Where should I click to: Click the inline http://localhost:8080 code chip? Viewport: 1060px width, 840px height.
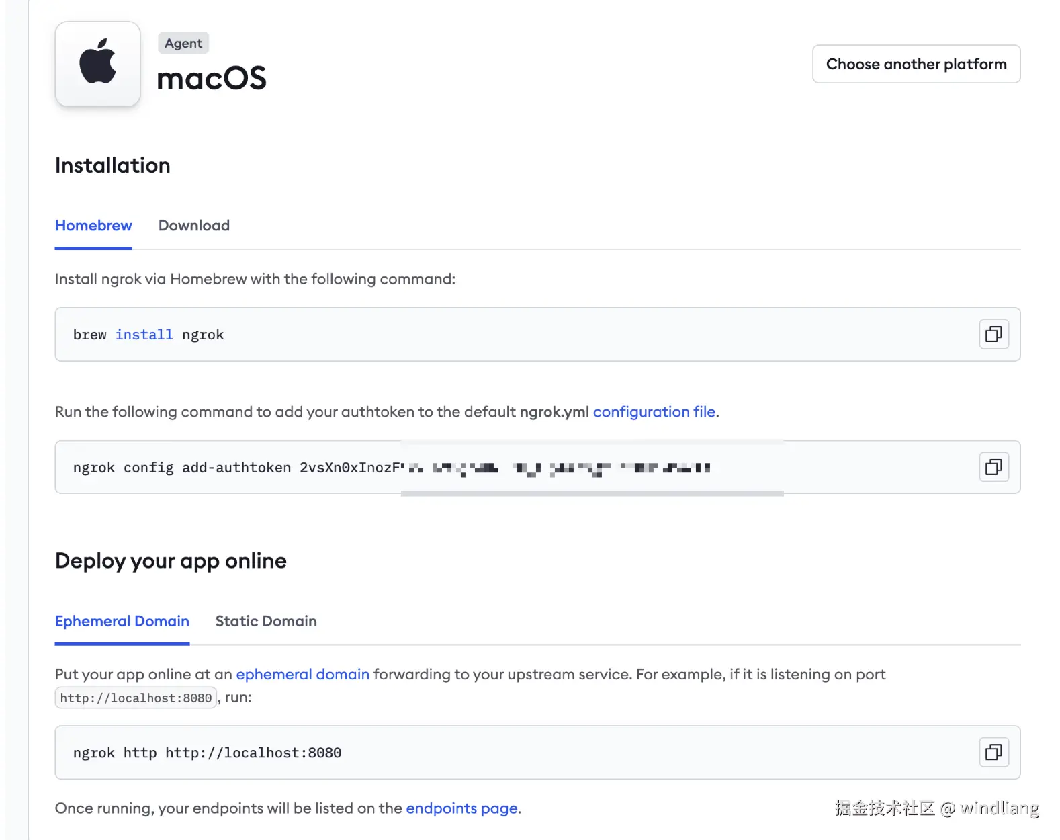[x=136, y=698]
